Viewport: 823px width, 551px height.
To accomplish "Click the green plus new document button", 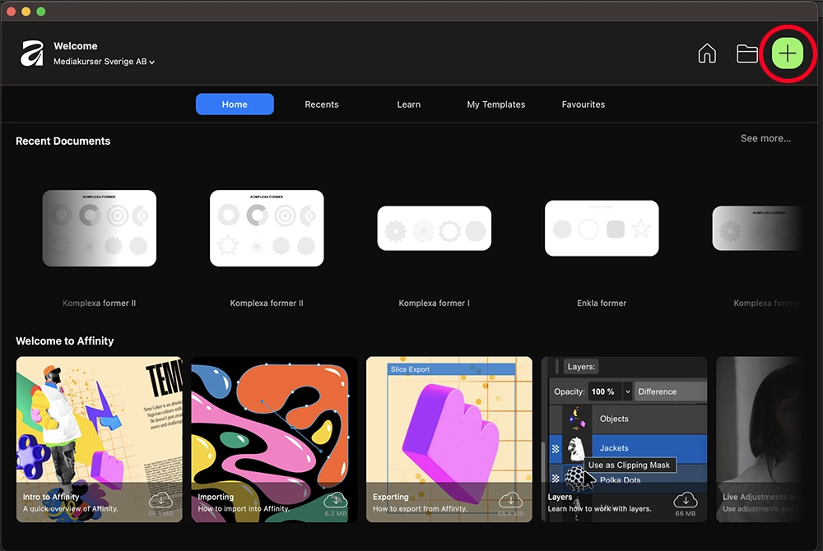I will [x=788, y=53].
